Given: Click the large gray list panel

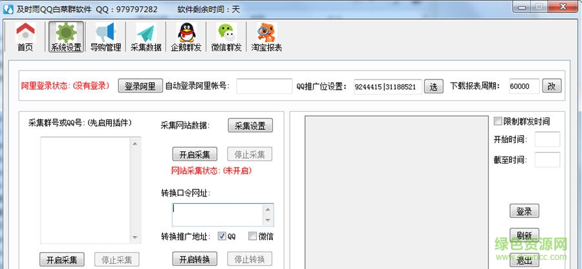Looking at the screenshot, I should [x=396, y=192].
